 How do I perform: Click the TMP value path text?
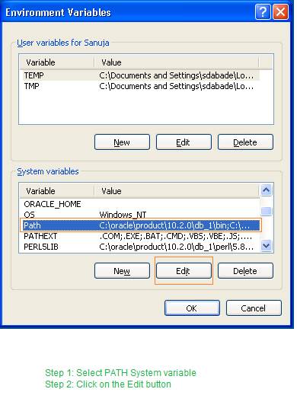(x=177, y=86)
